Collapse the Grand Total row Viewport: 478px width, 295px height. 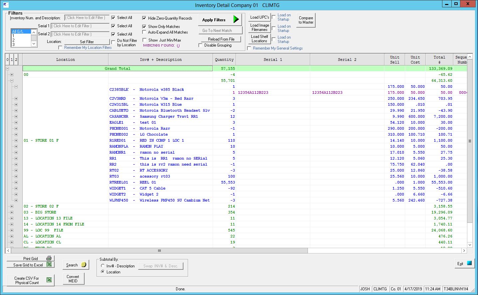click(x=7, y=69)
